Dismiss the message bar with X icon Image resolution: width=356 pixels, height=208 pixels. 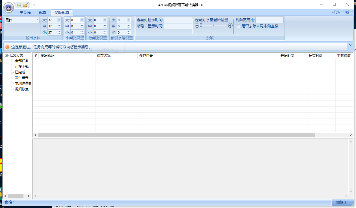(x=350, y=45)
